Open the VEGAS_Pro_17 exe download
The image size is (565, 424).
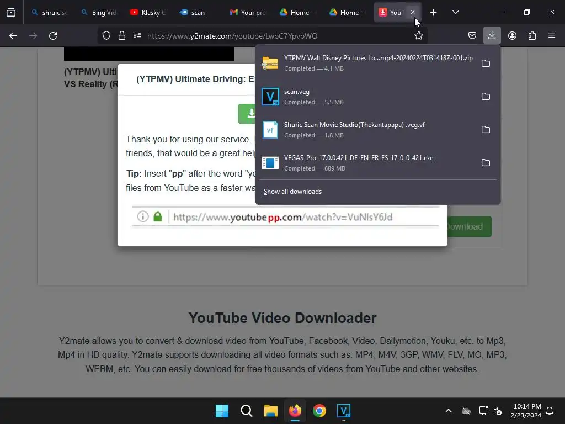[x=366, y=163]
